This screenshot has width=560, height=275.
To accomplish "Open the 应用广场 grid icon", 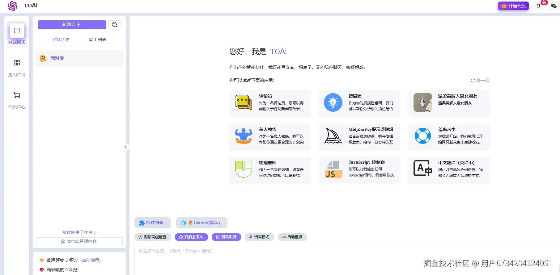I will pyautogui.click(x=17, y=63).
